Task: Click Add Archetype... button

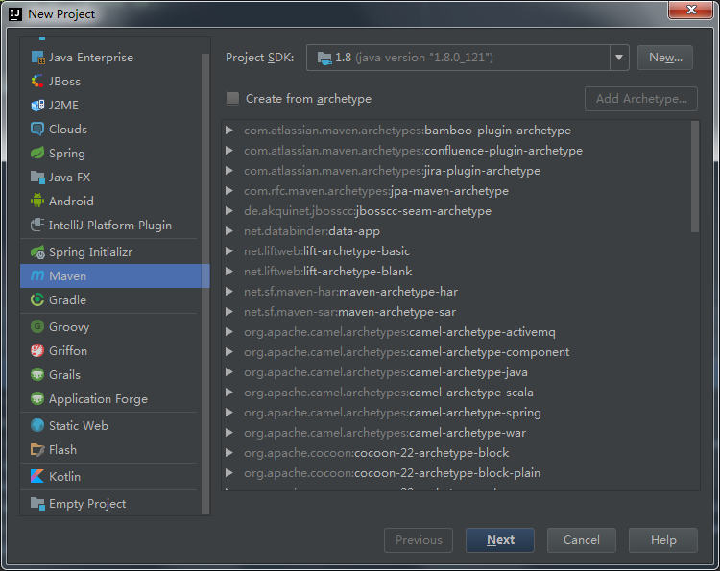Action: [641, 99]
